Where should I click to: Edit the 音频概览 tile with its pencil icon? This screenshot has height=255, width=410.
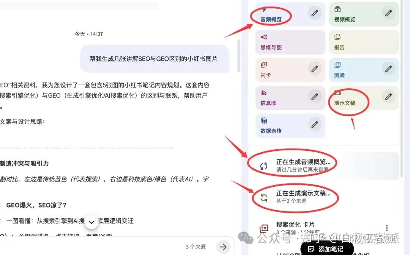315,13
